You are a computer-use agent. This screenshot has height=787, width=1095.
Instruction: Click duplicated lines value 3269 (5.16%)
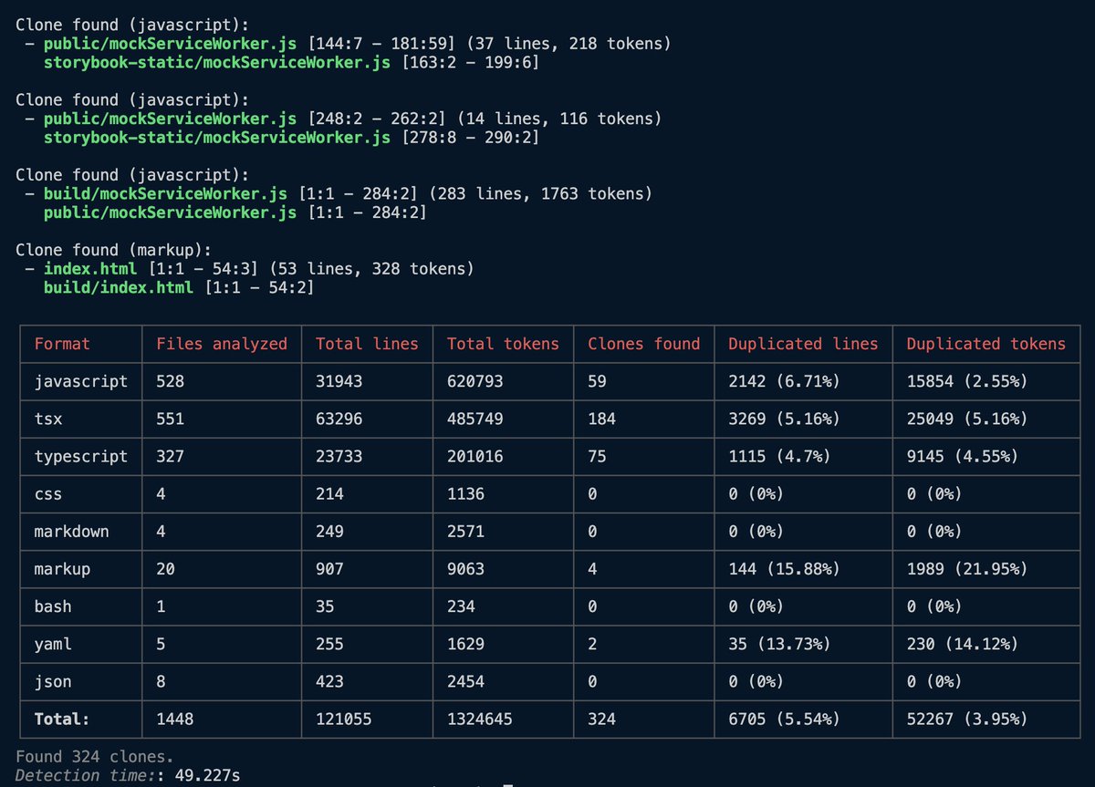pos(784,419)
